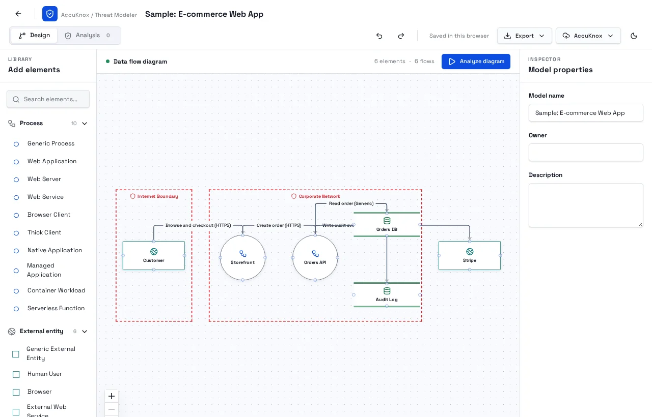Click the Process category icon
The height and width of the screenshot is (417, 652).
(12, 124)
